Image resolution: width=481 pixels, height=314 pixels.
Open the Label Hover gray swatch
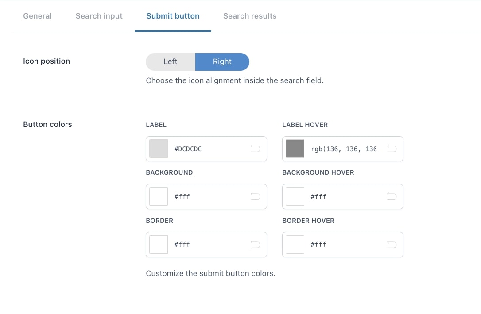click(295, 149)
